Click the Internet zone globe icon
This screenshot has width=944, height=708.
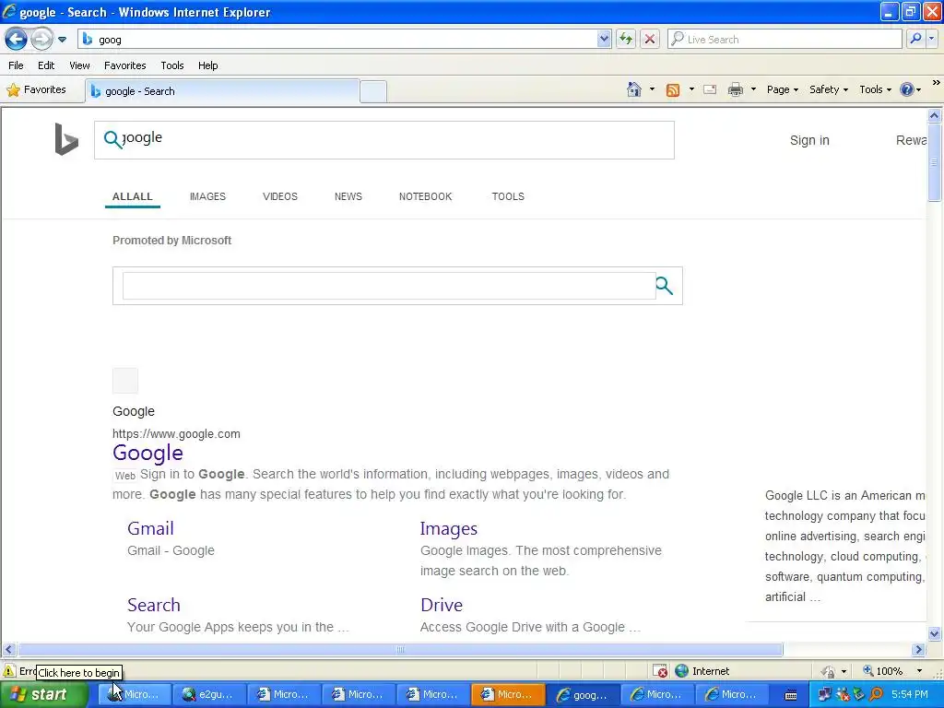(x=681, y=671)
